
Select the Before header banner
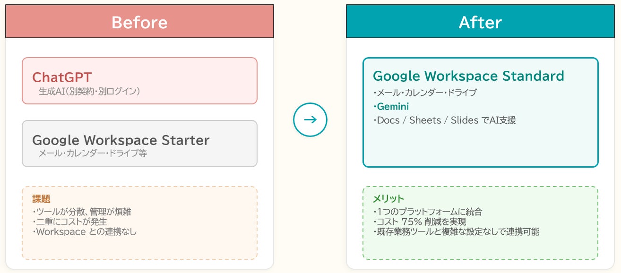click(139, 22)
